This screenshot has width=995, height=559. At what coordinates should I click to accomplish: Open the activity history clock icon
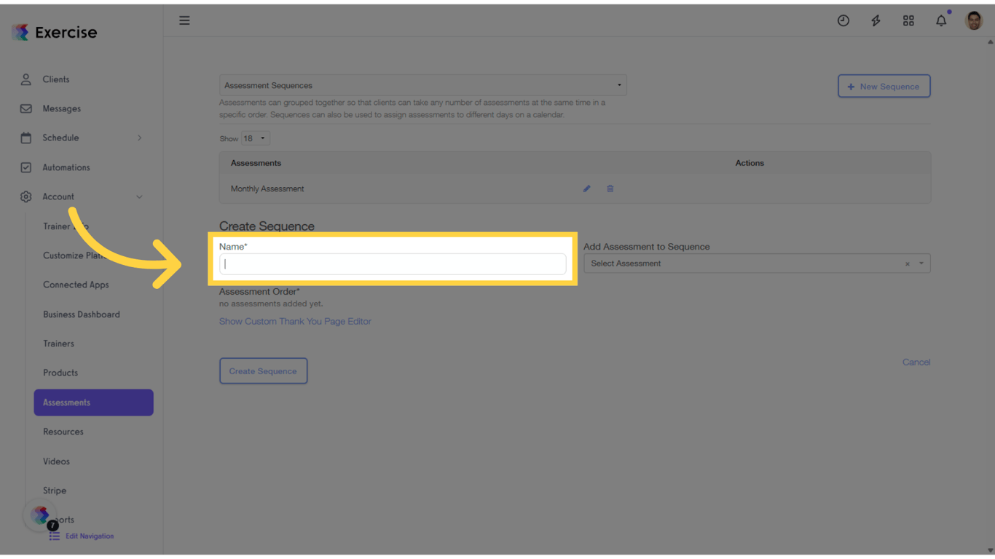point(843,20)
